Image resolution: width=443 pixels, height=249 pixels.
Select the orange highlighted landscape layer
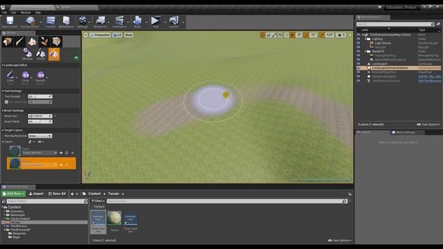(x=42, y=163)
